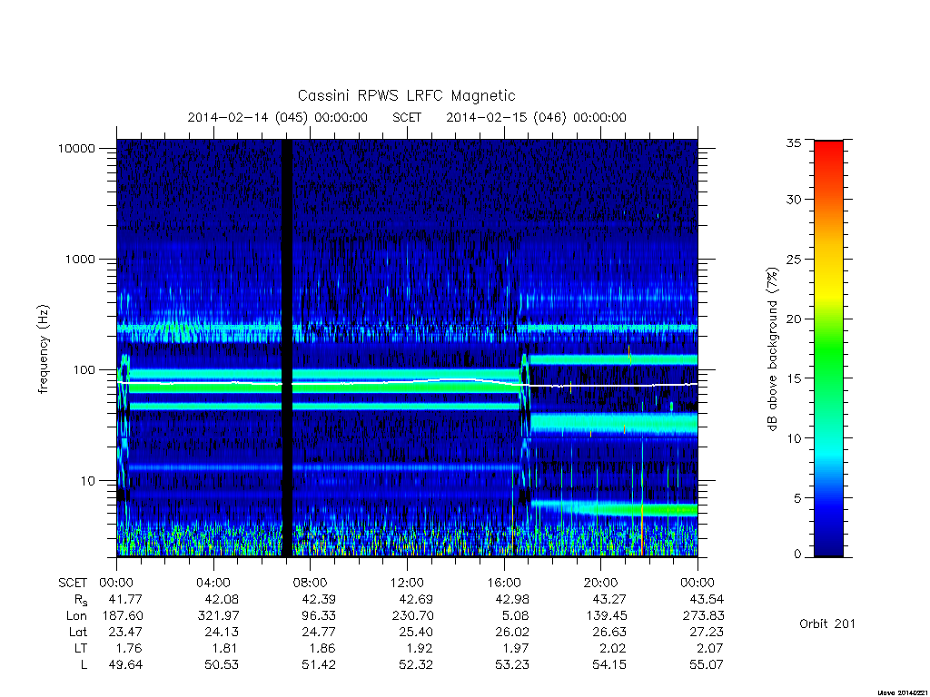930x697 pixels.
Task: Click the 'Uiowa 20140221' stamp text
Action: [902, 692]
